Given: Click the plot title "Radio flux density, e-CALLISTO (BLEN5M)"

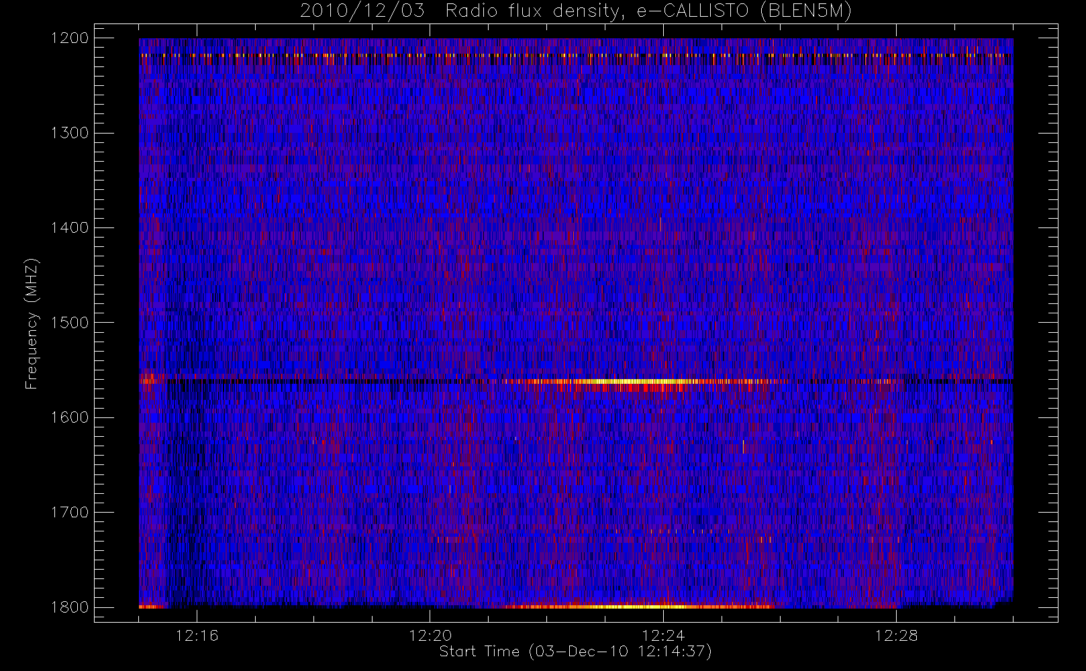Looking at the screenshot, I should [x=649, y=11].
